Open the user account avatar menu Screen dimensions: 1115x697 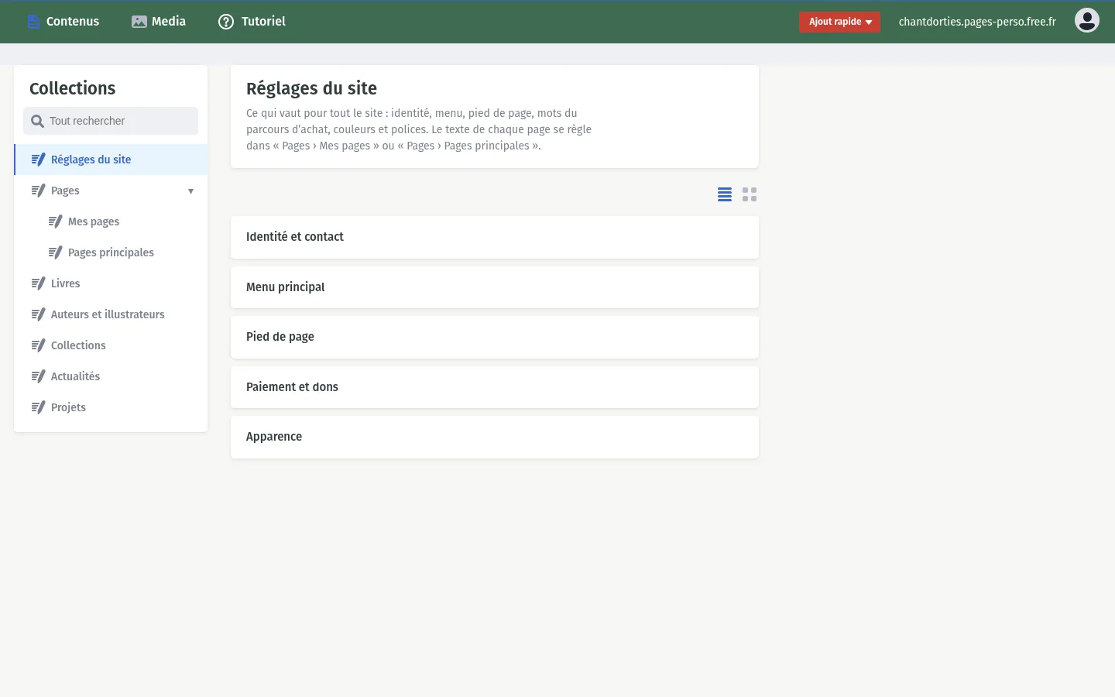tap(1087, 20)
